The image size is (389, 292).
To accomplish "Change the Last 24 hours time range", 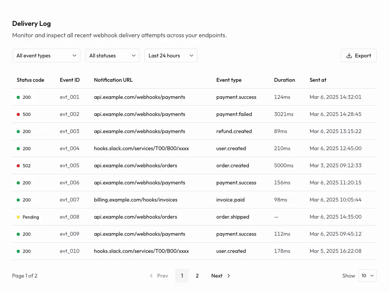I will (171, 56).
